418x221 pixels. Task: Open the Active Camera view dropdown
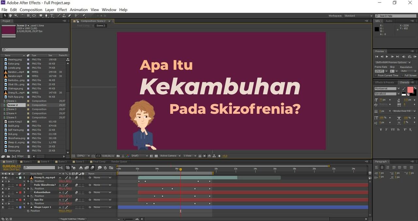coord(170,156)
